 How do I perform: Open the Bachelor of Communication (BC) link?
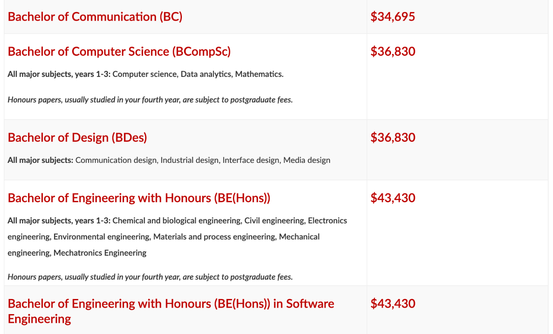coord(95,17)
